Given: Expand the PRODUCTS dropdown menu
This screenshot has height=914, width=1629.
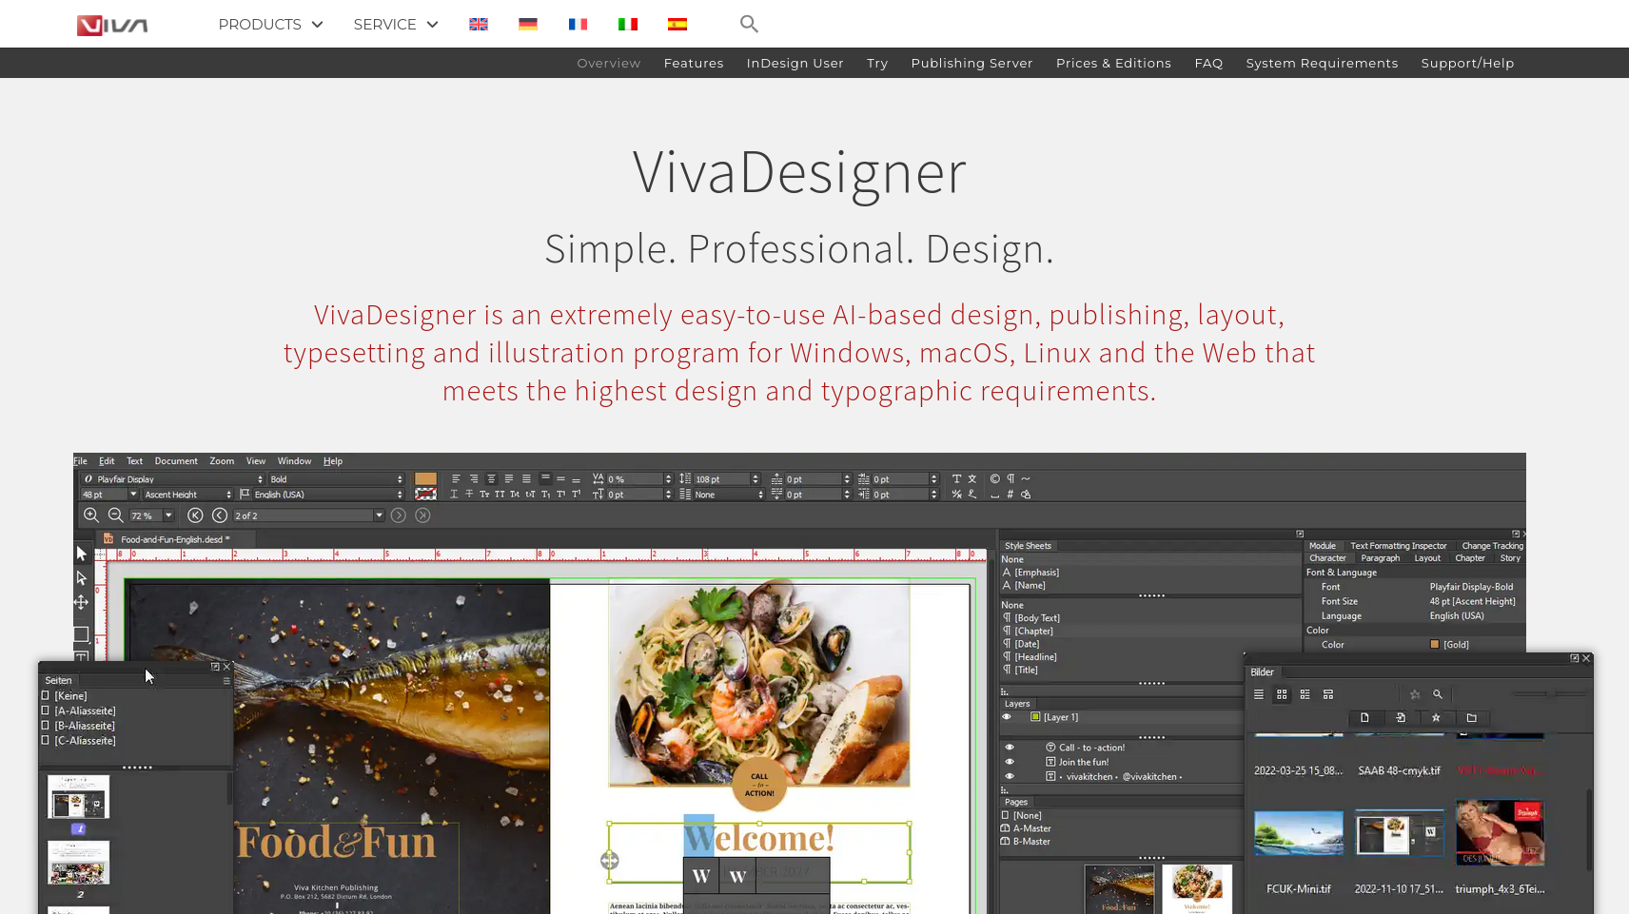Looking at the screenshot, I should pos(271,25).
